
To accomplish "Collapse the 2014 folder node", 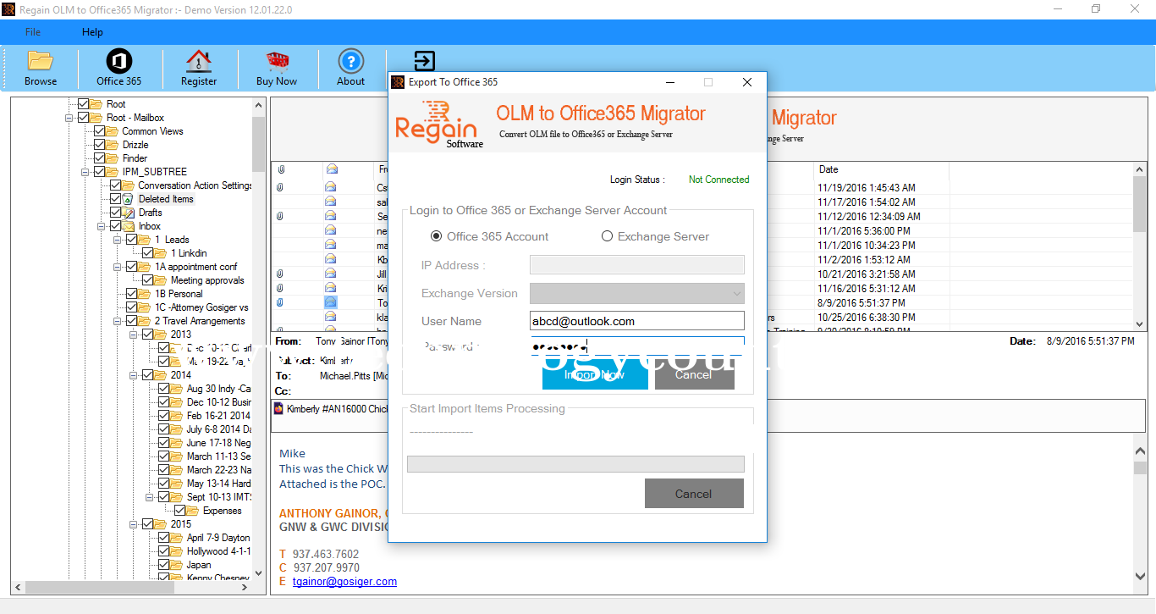I will (x=134, y=375).
